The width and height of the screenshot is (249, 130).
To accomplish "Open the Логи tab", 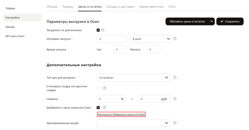I will 172,7.
